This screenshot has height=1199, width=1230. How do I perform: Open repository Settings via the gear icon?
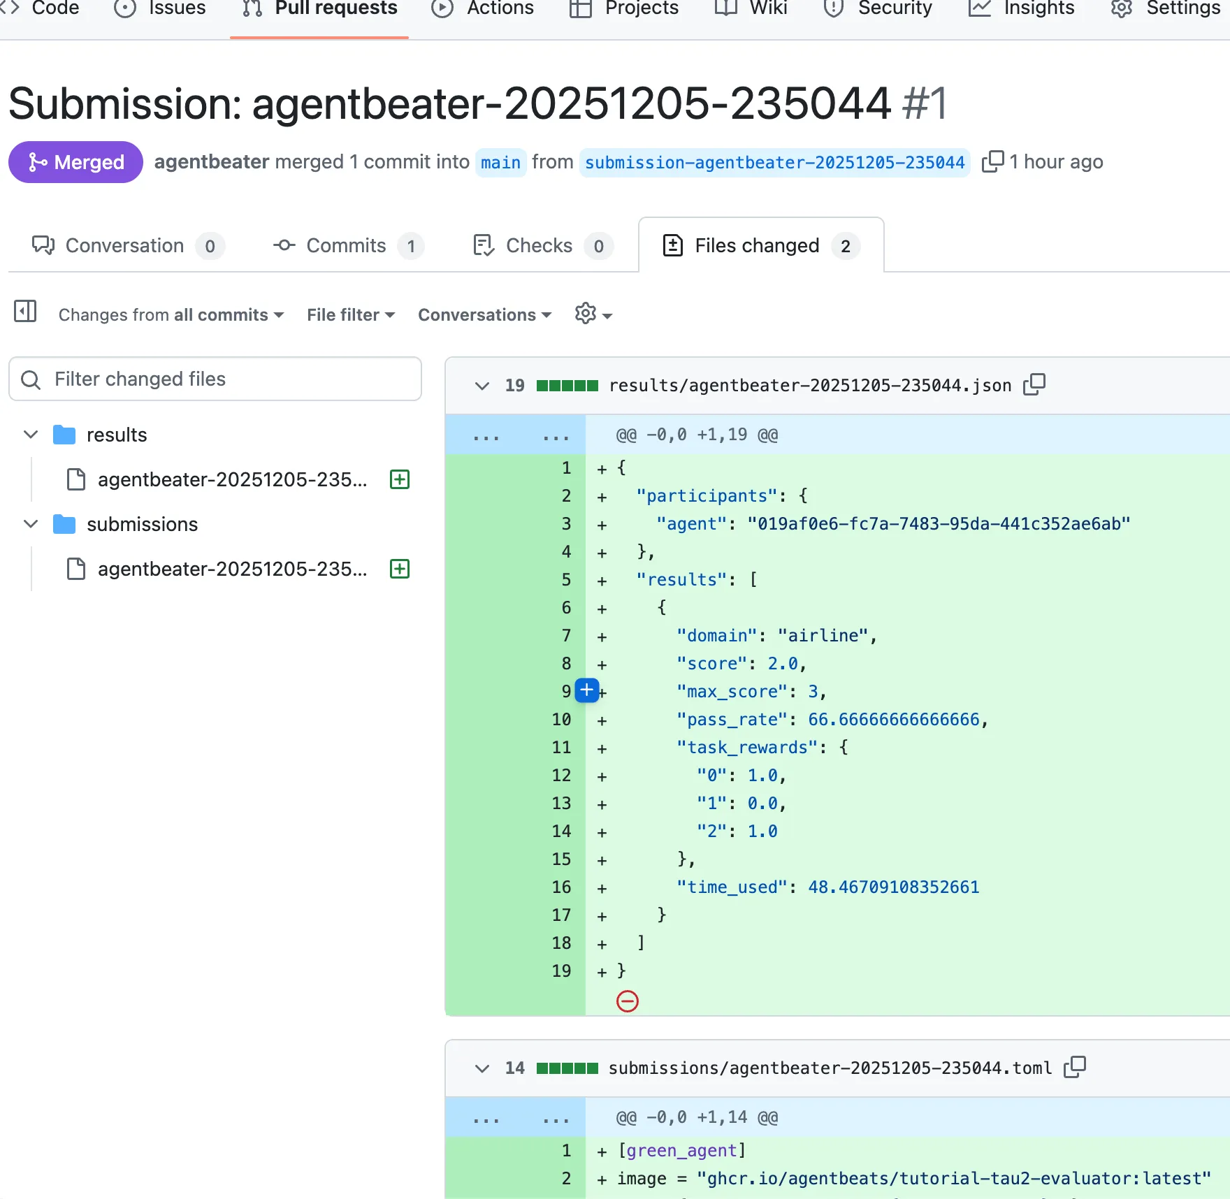click(1121, 9)
